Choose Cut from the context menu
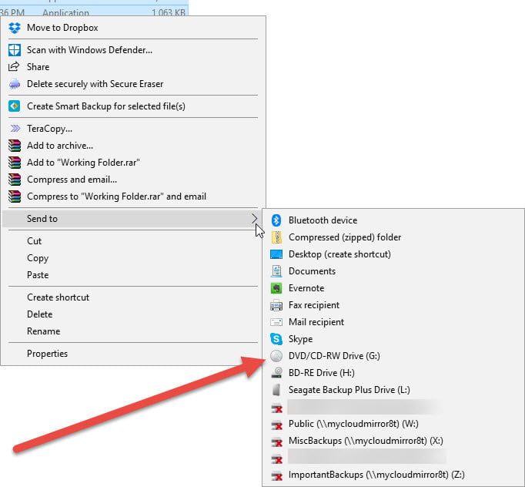 tap(35, 241)
